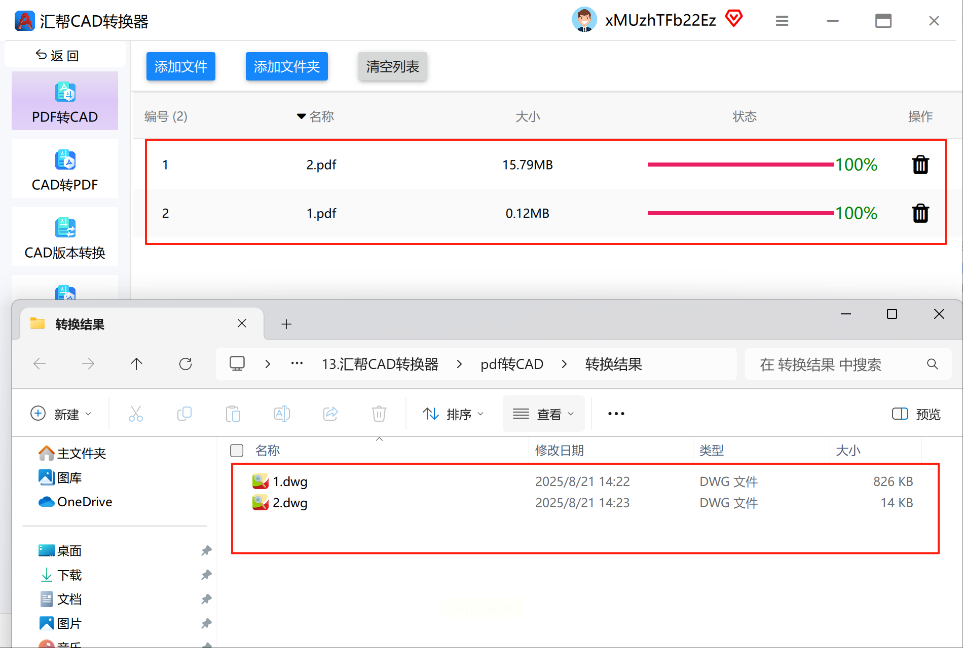
Task: Click the refresh button in Explorer
Action: 186,363
